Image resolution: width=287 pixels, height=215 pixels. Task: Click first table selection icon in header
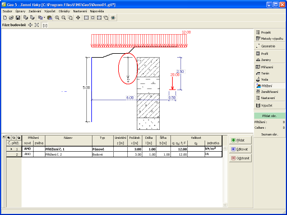click(8, 138)
